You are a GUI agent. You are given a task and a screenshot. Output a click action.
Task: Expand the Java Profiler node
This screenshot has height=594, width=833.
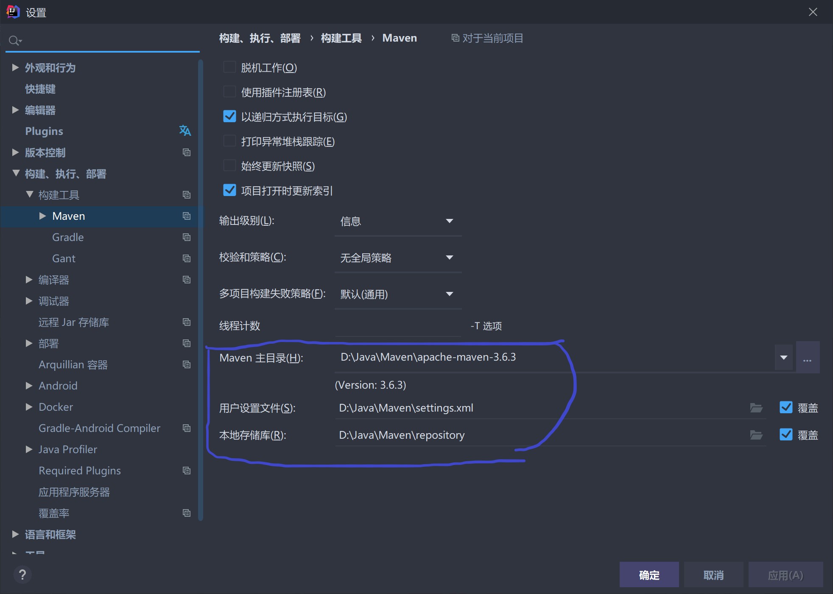[29, 449]
